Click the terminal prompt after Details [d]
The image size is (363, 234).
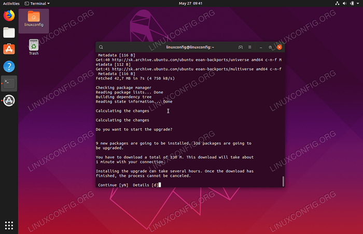tap(160, 184)
